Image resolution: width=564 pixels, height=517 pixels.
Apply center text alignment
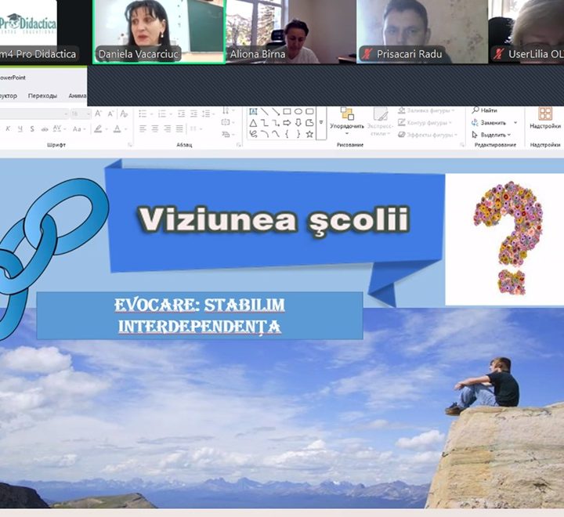pyautogui.click(x=154, y=128)
